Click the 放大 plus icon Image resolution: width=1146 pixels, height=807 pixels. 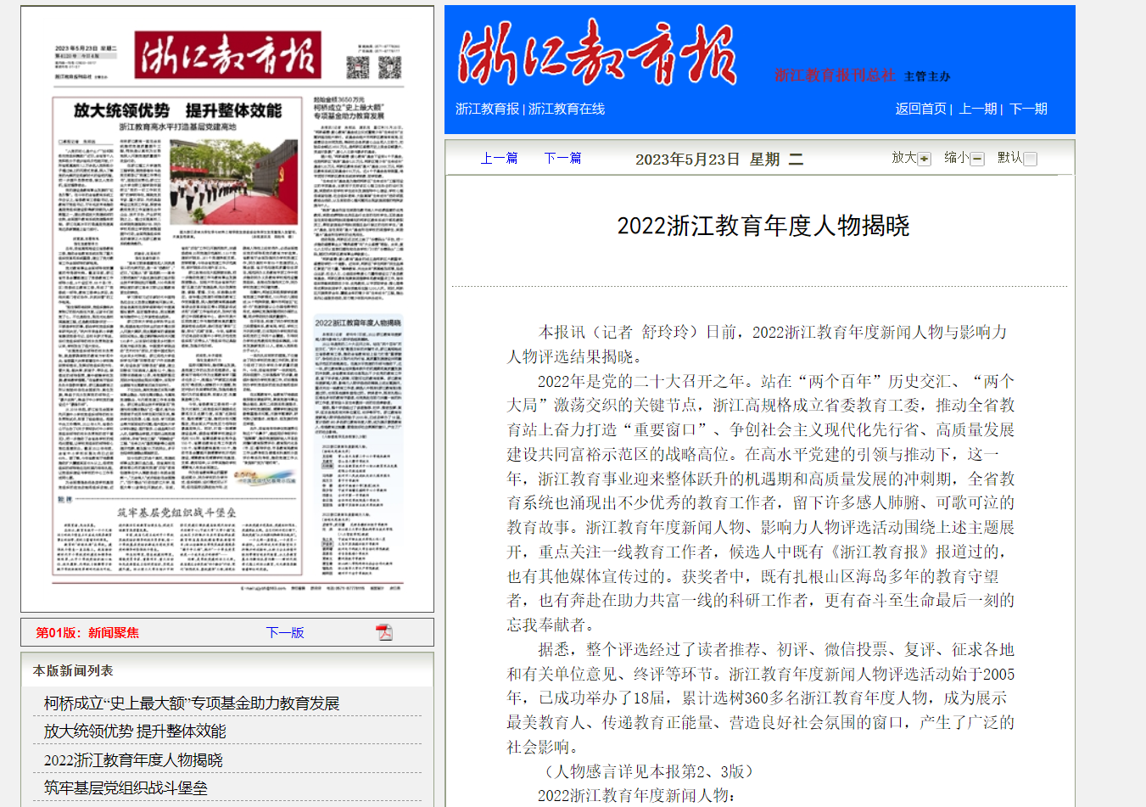coord(925,159)
